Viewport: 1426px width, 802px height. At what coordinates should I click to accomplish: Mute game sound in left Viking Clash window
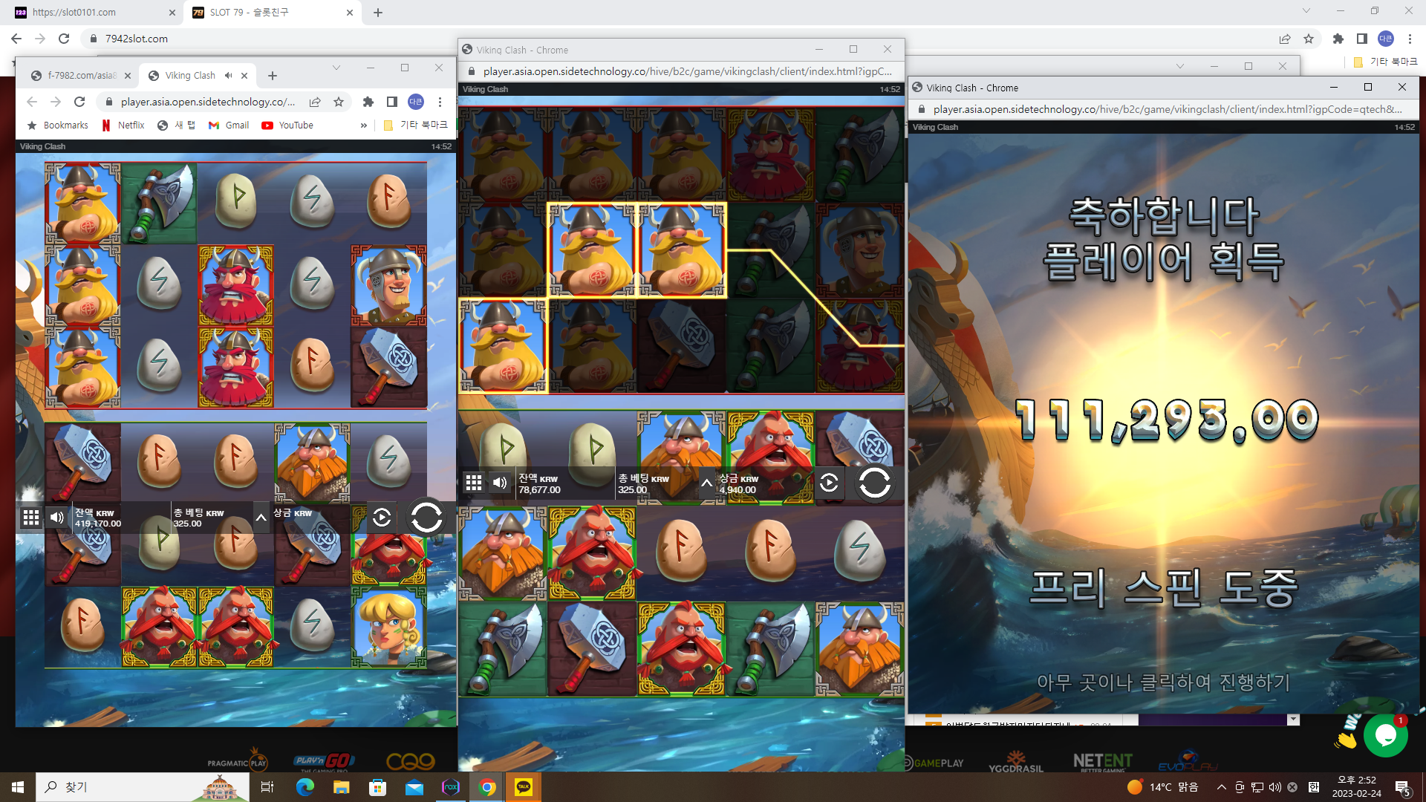click(x=57, y=518)
